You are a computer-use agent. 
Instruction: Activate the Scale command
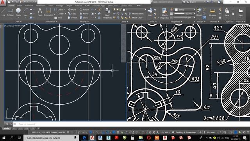[x=84, y=18]
